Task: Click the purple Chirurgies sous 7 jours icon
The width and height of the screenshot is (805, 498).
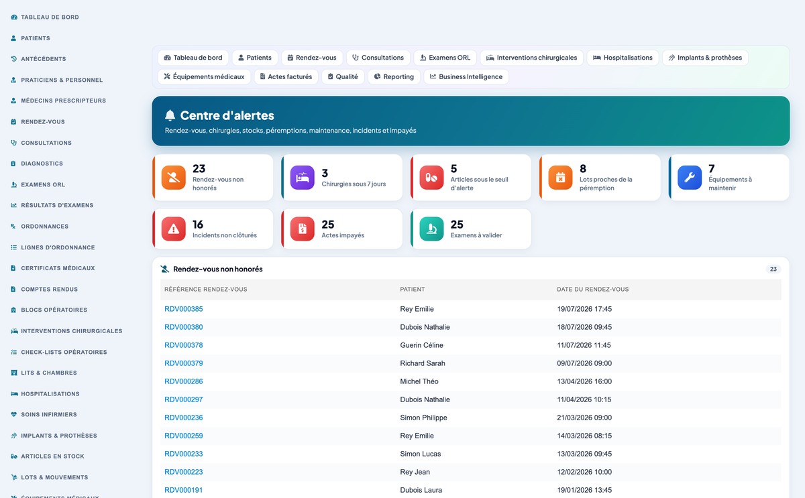Action: [x=303, y=178]
